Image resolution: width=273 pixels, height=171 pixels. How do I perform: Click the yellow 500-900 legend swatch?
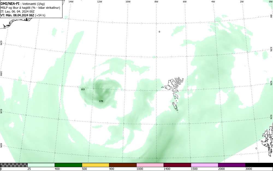(96, 165)
